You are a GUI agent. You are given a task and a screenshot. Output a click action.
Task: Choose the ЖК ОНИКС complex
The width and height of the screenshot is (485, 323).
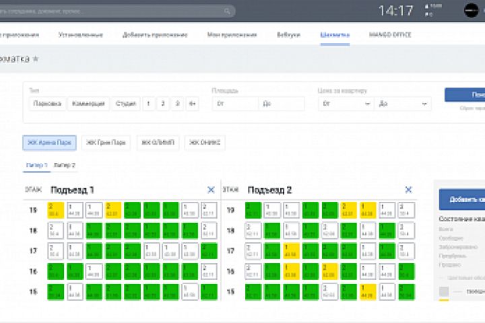[x=205, y=142]
